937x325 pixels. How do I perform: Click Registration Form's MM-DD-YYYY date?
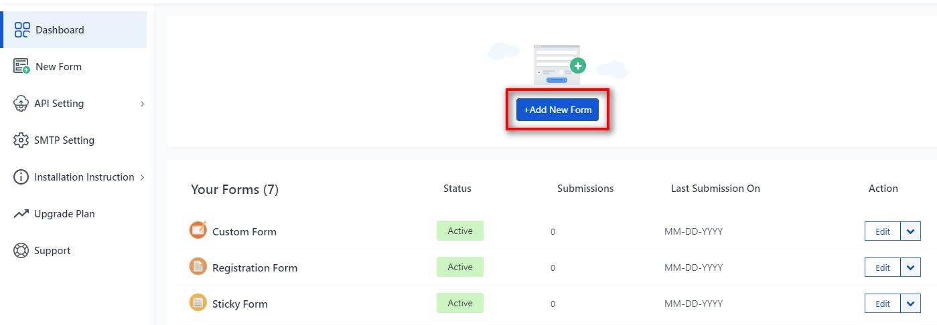tap(693, 267)
